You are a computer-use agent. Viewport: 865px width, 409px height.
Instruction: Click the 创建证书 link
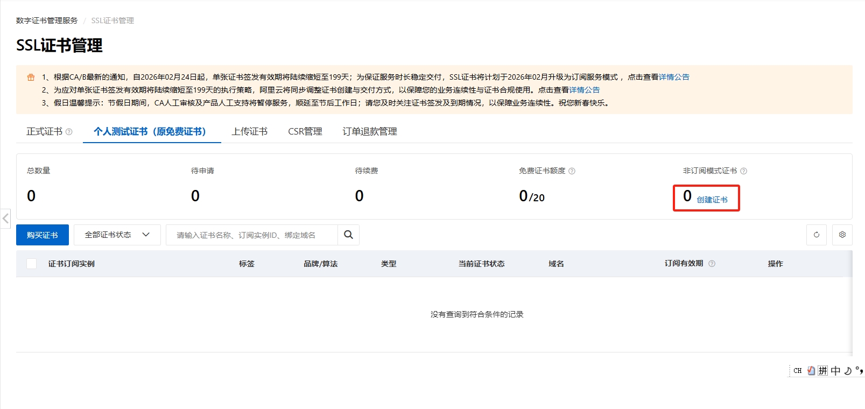(712, 200)
